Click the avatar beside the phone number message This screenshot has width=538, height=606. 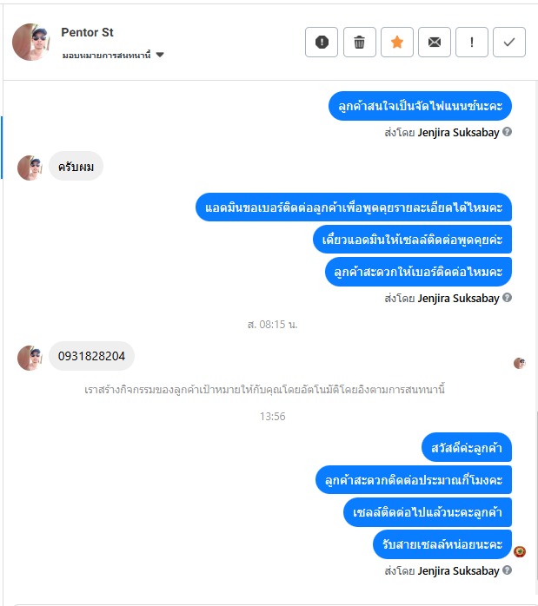[30, 358]
